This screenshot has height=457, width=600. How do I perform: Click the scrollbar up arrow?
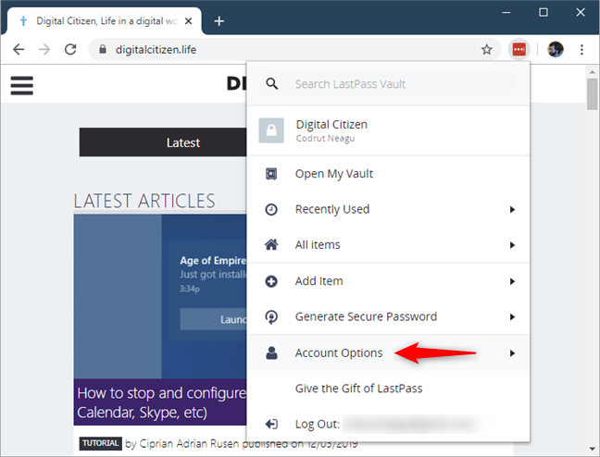point(593,72)
